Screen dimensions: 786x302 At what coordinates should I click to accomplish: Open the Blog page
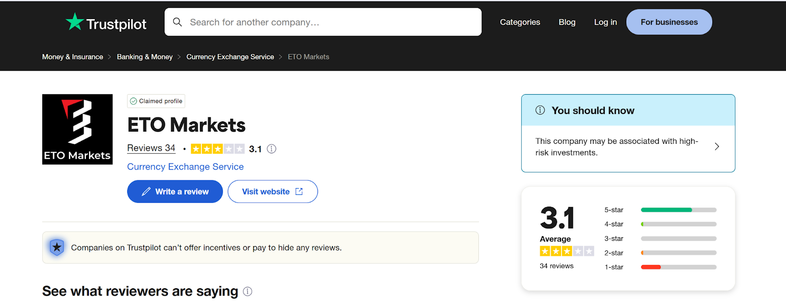point(567,22)
